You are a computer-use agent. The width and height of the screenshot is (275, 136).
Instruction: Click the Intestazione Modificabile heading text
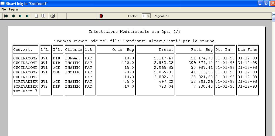(134, 32)
